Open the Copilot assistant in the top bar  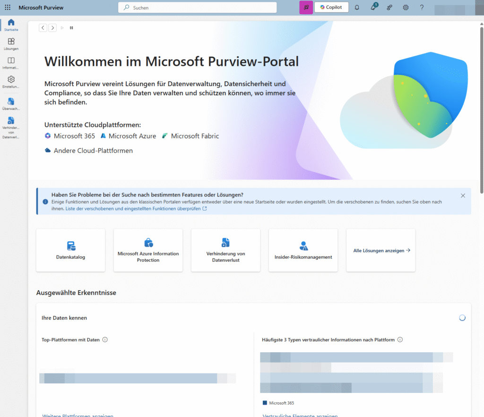(x=331, y=7)
